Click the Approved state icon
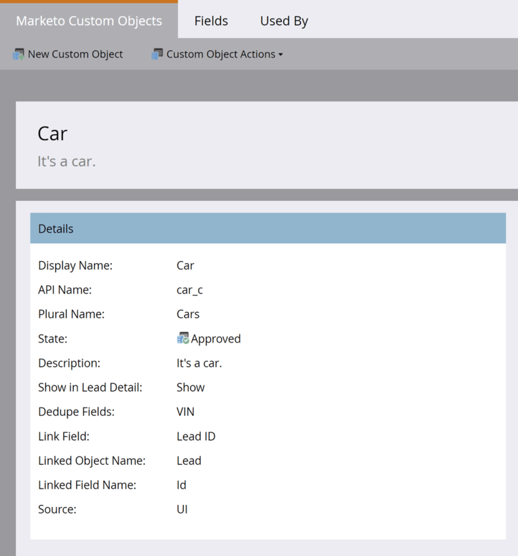518x556 pixels. pos(183,338)
